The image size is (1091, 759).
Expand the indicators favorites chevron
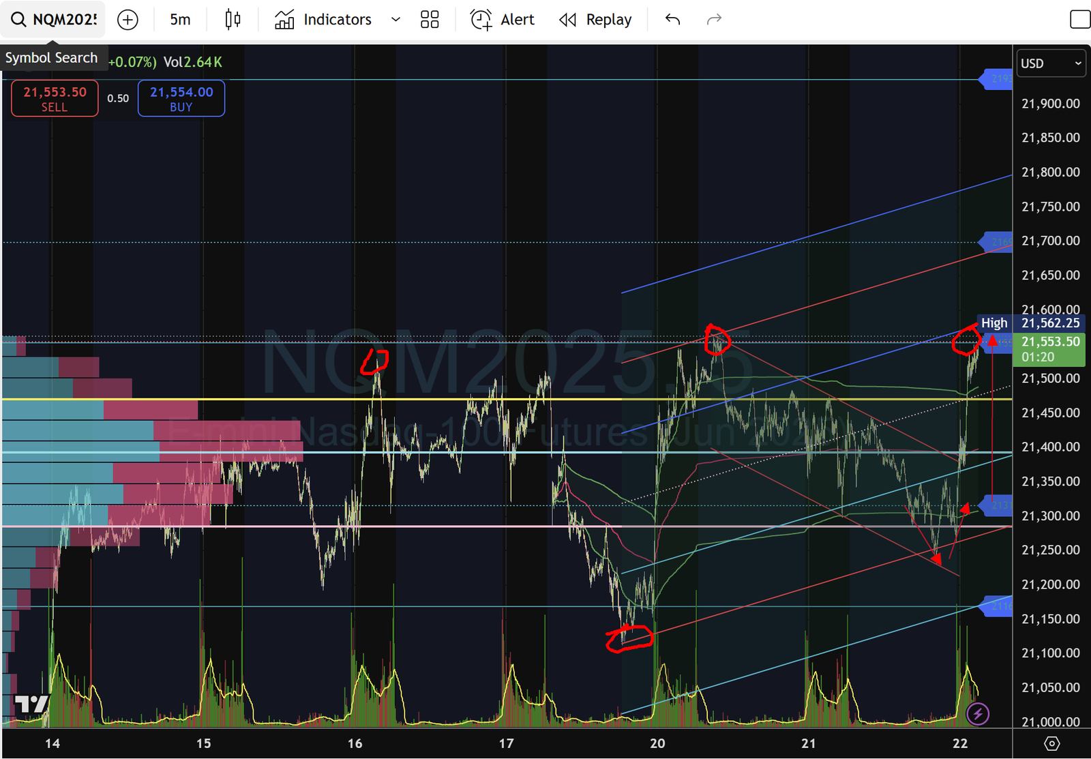pyautogui.click(x=395, y=20)
